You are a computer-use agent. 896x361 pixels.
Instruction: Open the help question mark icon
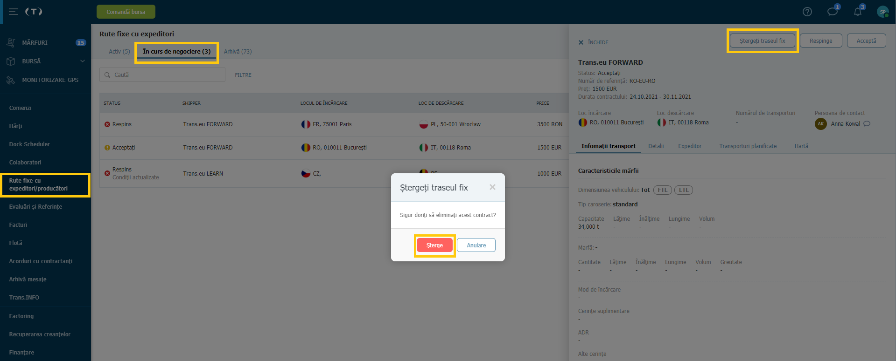click(x=807, y=12)
